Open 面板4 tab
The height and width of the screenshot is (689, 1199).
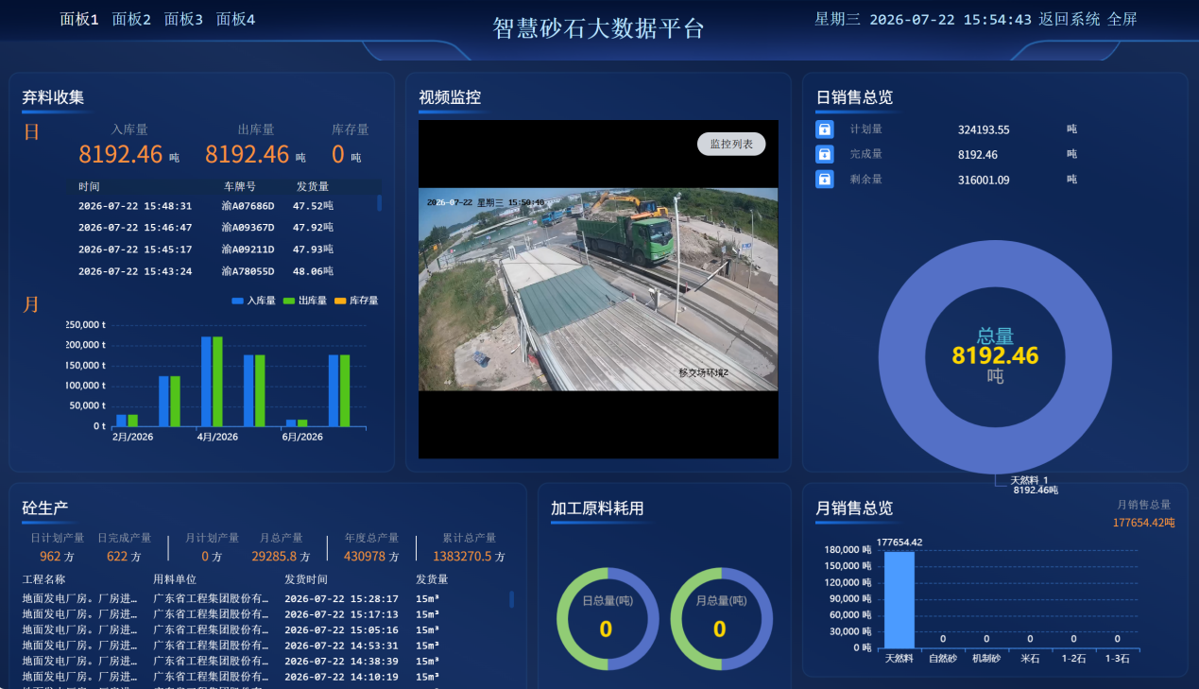point(235,19)
